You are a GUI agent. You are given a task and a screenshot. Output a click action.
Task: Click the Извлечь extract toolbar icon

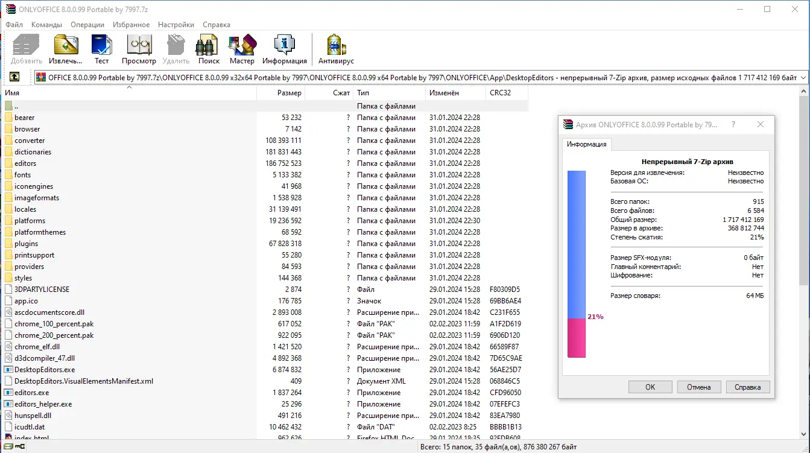[x=66, y=45]
